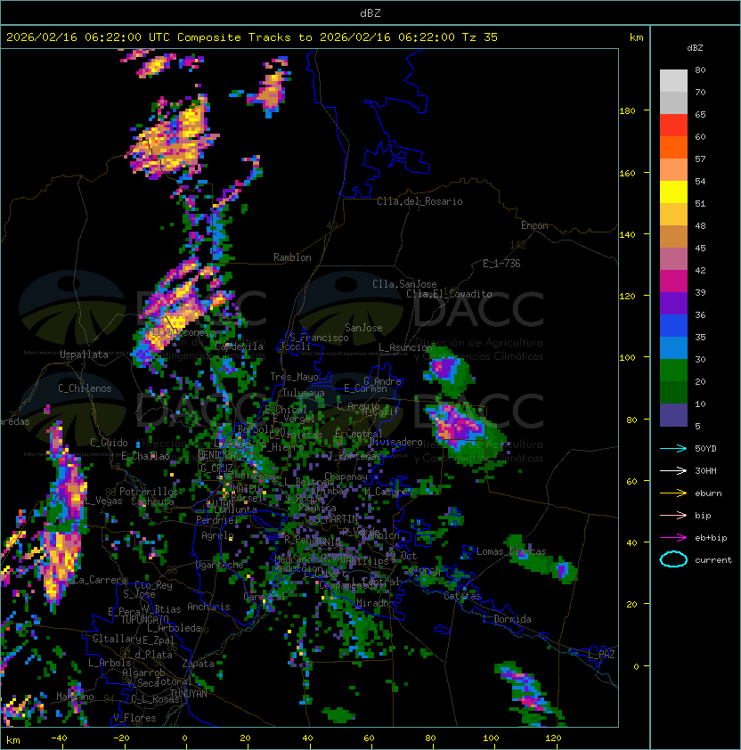The width and height of the screenshot is (741, 750).
Task: Click the 'C_Chilenos' map label
Action: pos(85,388)
